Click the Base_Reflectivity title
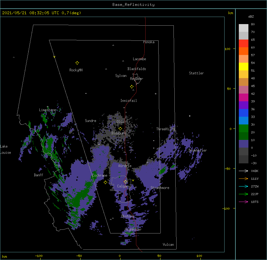 coord(133,5)
